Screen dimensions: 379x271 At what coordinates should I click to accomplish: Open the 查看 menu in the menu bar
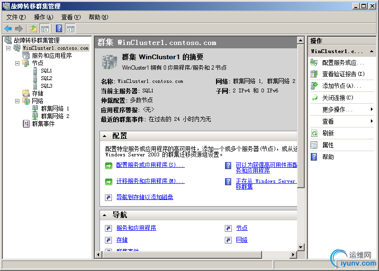[x=71, y=17]
